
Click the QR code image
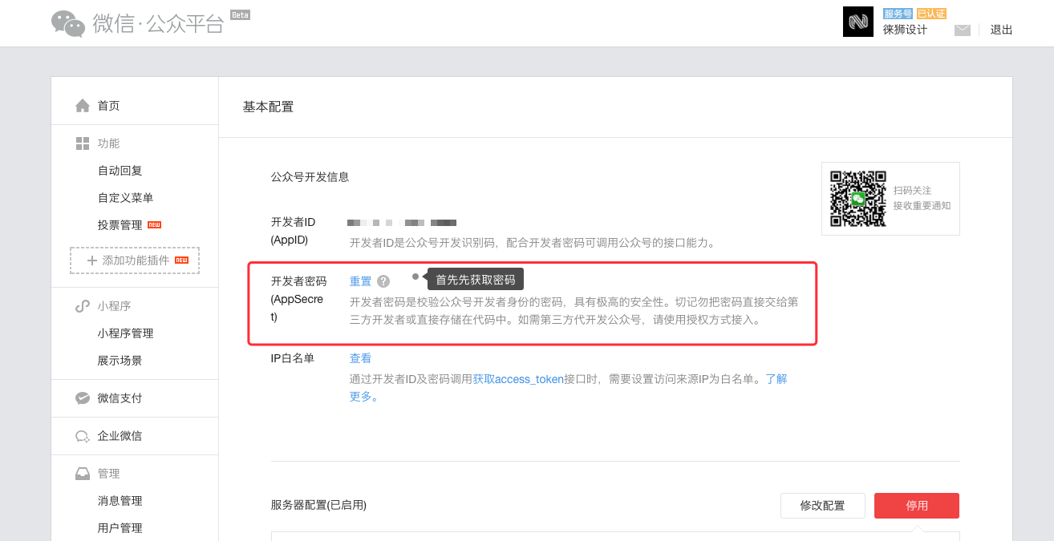(858, 199)
